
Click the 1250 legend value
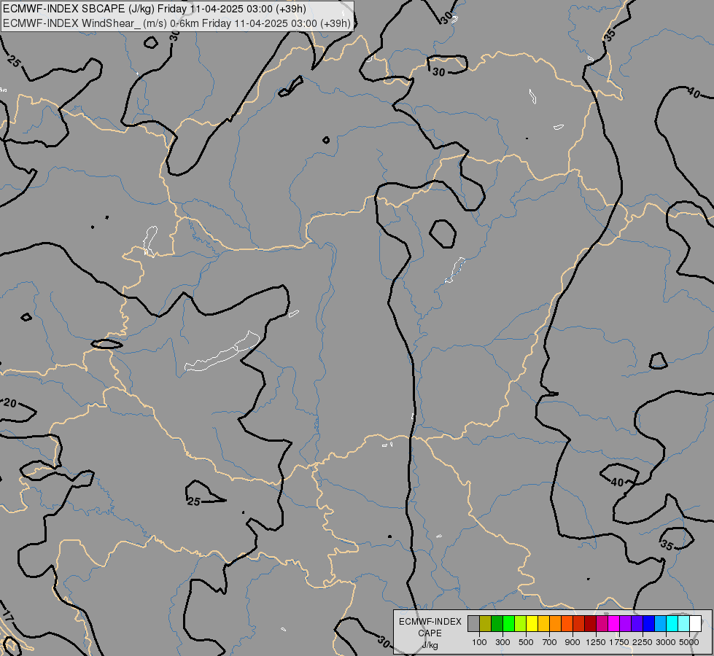596,642
